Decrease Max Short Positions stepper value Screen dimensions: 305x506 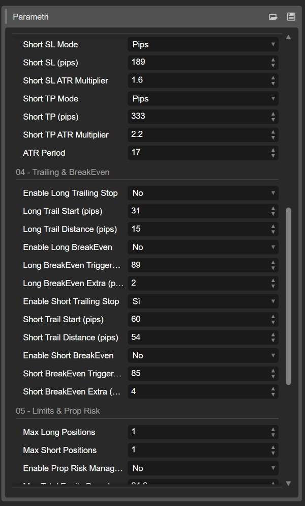273,453
